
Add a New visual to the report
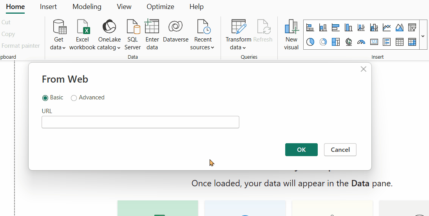click(x=291, y=35)
